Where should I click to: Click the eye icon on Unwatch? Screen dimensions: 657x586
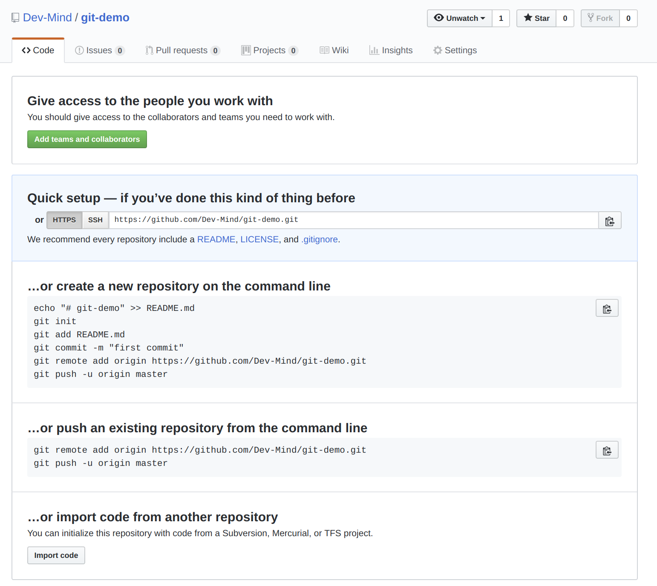coord(439,18)
